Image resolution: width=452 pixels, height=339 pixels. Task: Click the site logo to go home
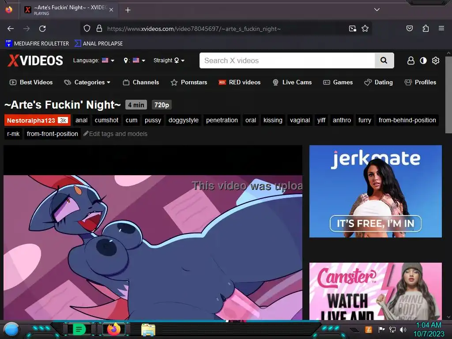tap(35, 60)
